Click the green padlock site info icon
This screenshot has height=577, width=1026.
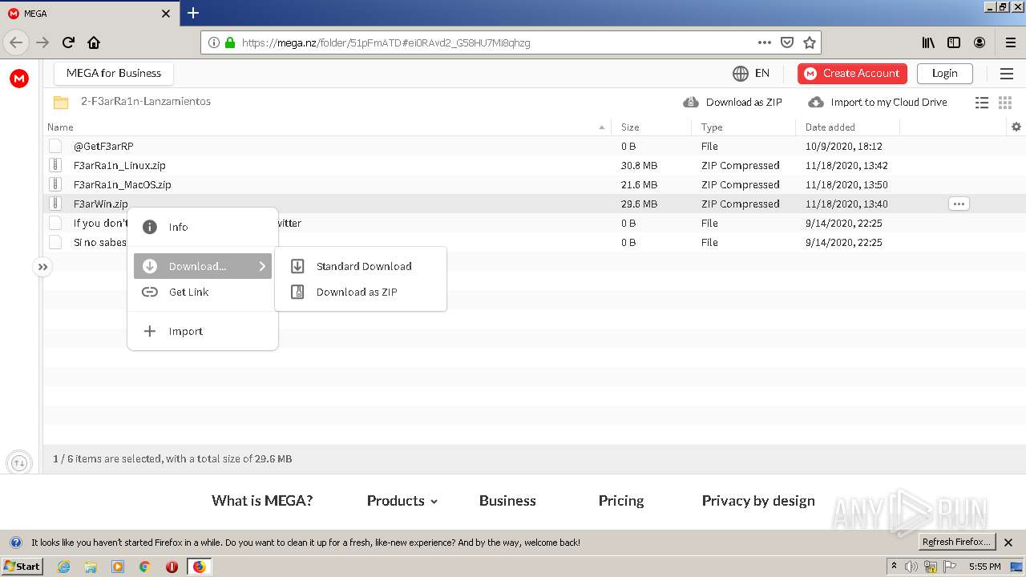[x=231, y=42]
